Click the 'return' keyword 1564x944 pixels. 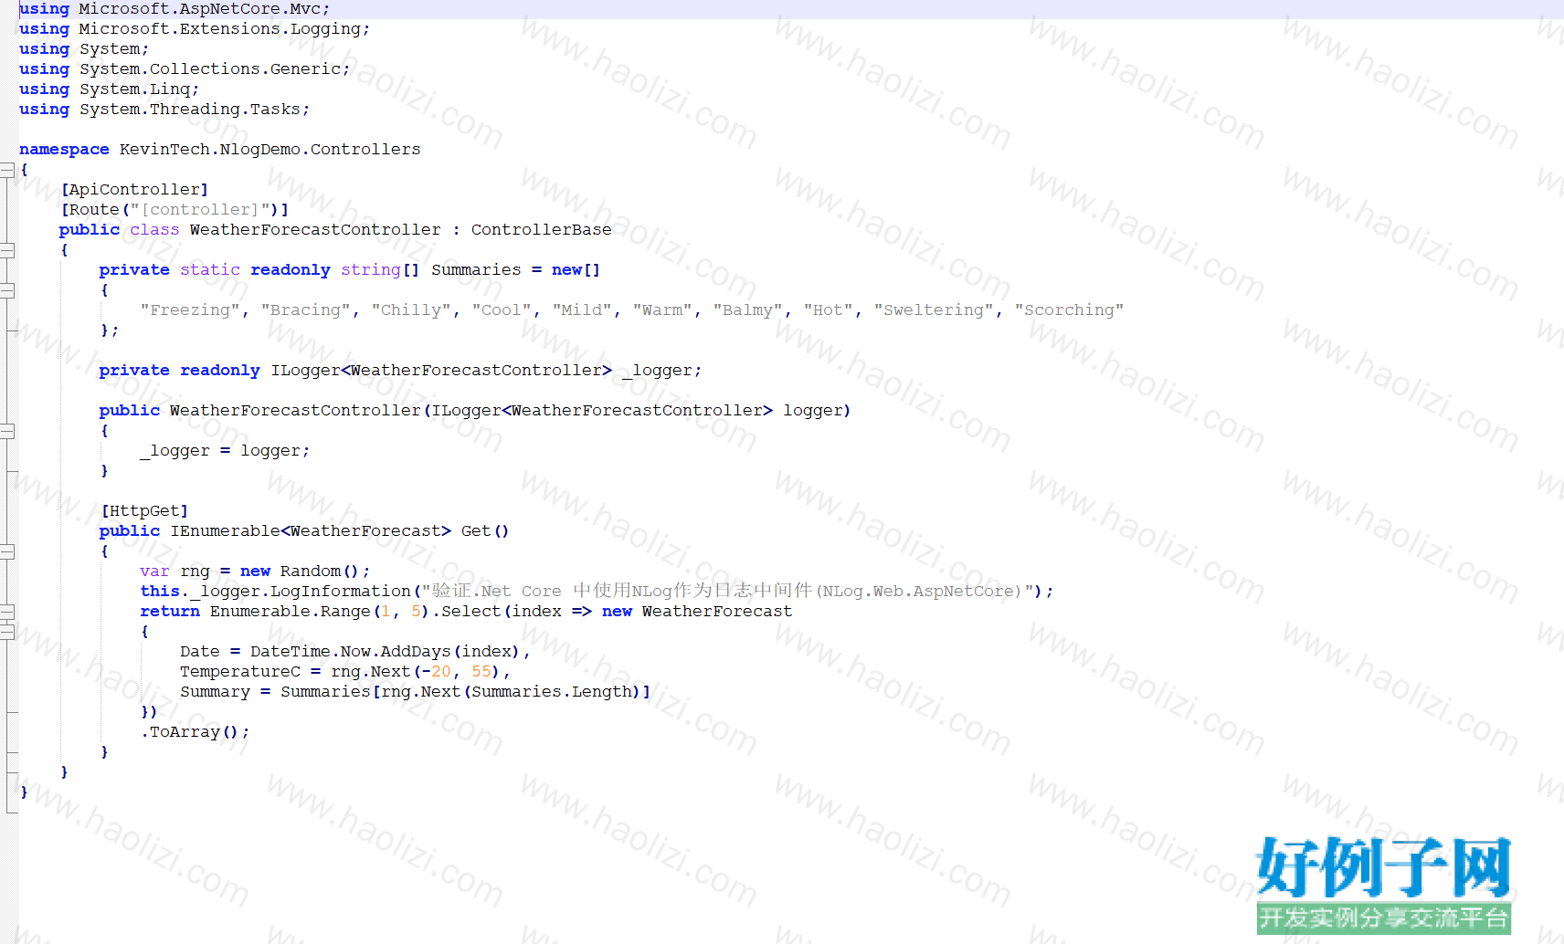tap(170, 612)
